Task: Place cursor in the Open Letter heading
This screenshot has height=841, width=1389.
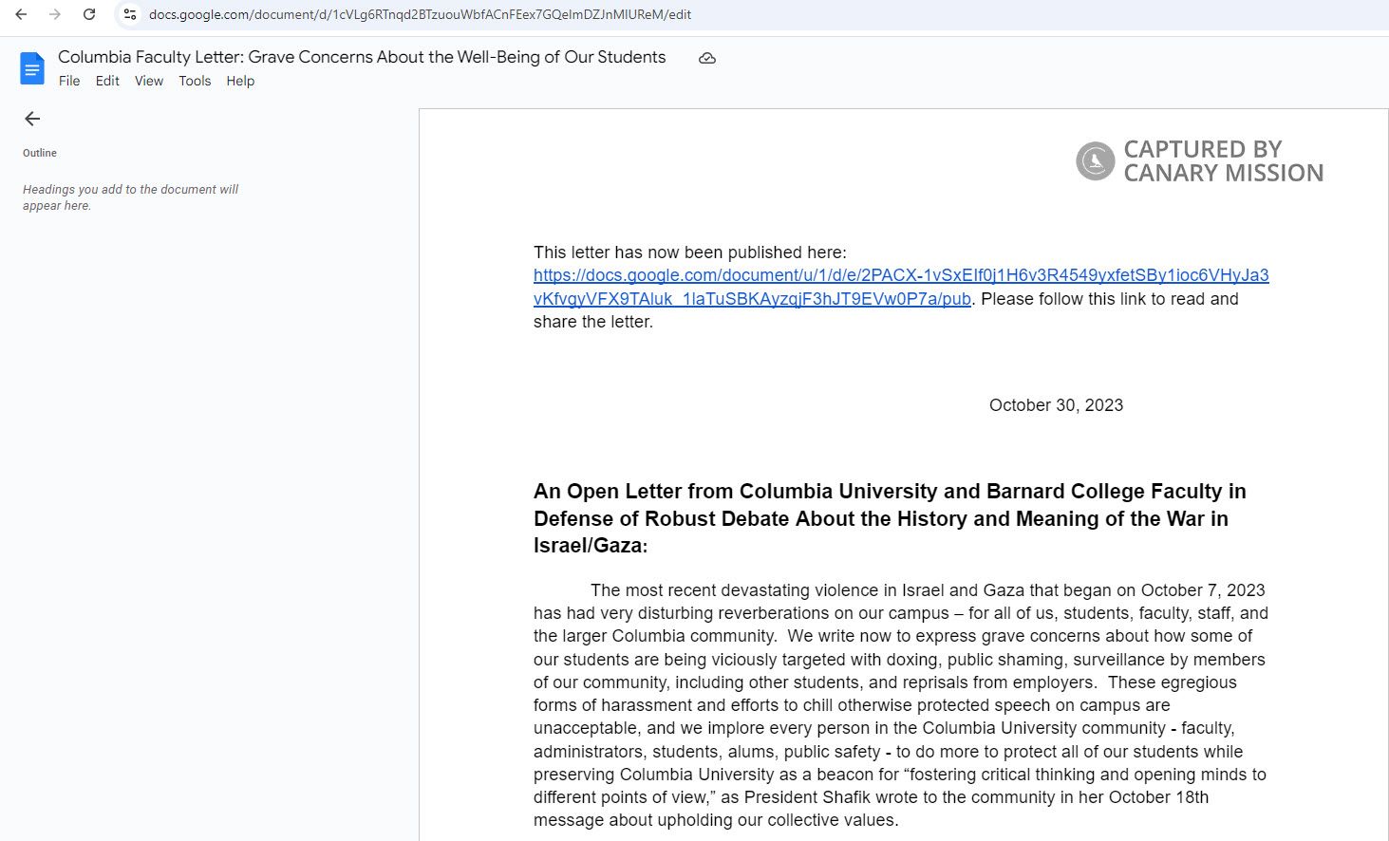Action: (x=889, y=518)
